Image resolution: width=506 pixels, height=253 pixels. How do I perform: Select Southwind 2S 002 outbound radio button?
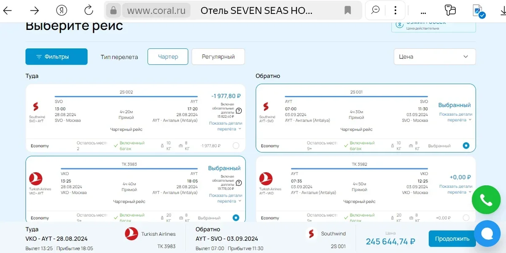[x=236, y=146]
